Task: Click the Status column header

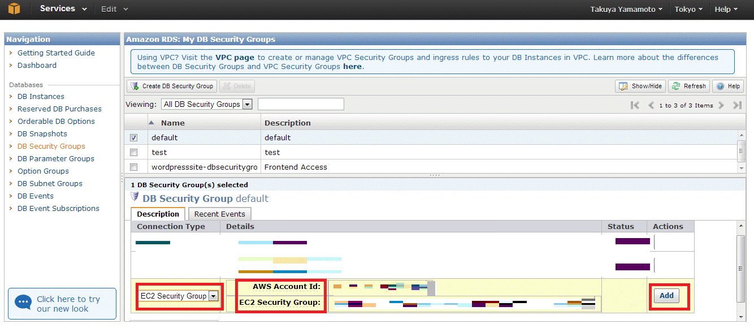Action: 624,227
